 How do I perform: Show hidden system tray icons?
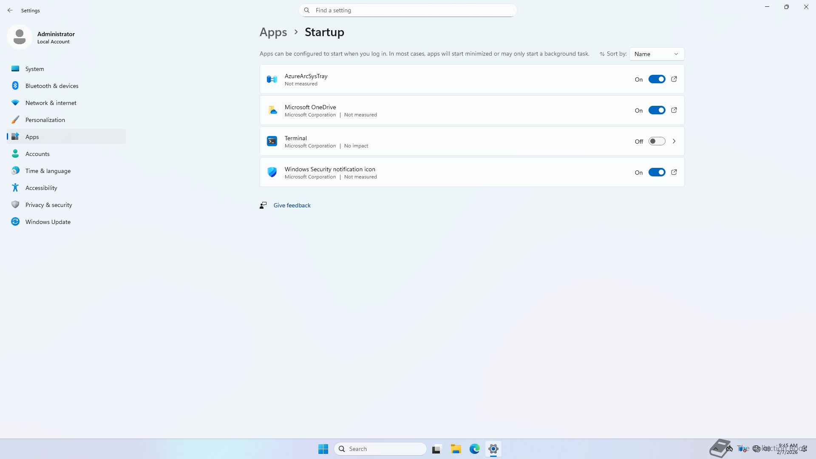pyautogui.click(x=716, y=449)
